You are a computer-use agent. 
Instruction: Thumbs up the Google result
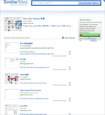tap(70, 67)
